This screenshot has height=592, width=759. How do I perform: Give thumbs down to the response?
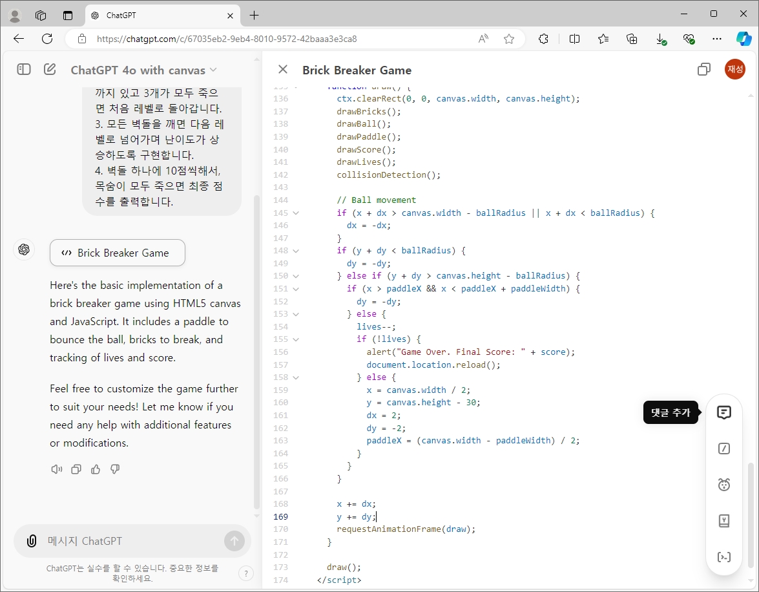[115, 469]
